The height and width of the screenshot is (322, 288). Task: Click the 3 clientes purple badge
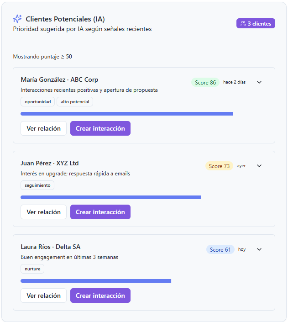point(256,23)
